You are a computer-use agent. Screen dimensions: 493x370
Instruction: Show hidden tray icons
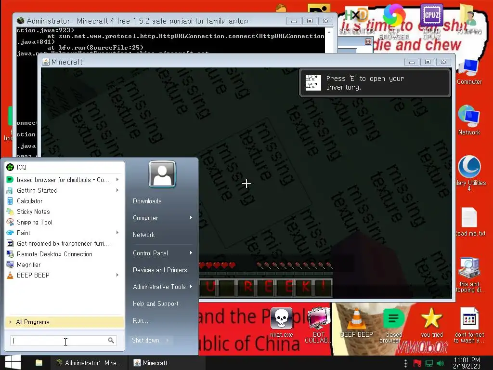coord(405,363)
